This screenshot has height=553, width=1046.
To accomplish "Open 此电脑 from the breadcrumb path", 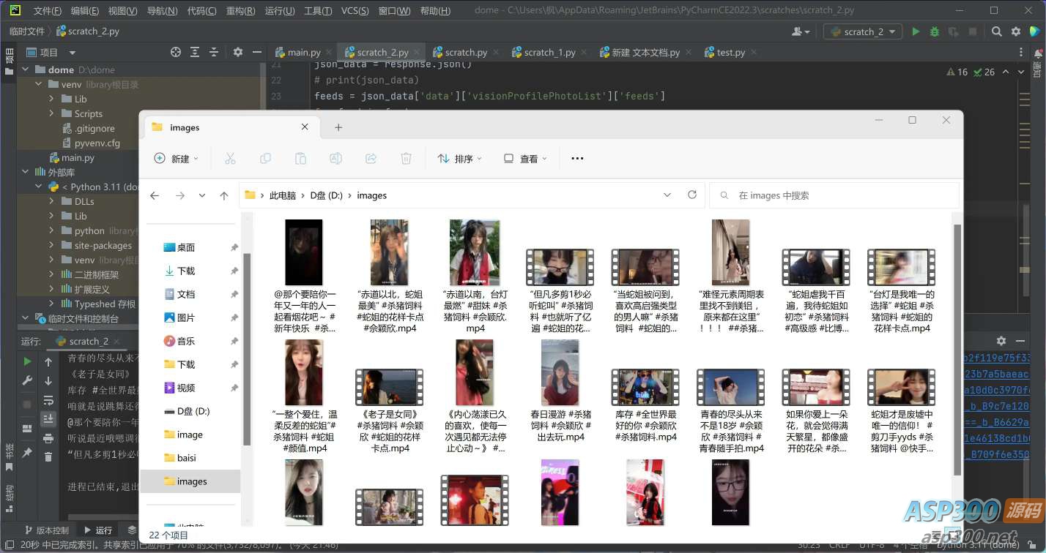I will point(282,195).
